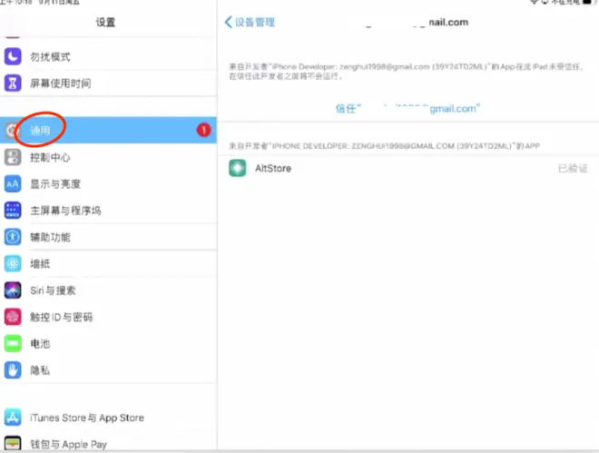Tap the AltStore app icon

click(238, 168)
